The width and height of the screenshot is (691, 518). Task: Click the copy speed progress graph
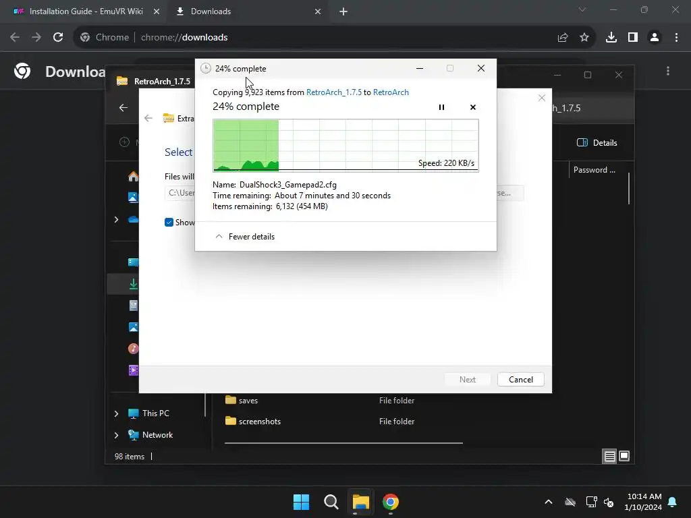(x=345, y=146)
